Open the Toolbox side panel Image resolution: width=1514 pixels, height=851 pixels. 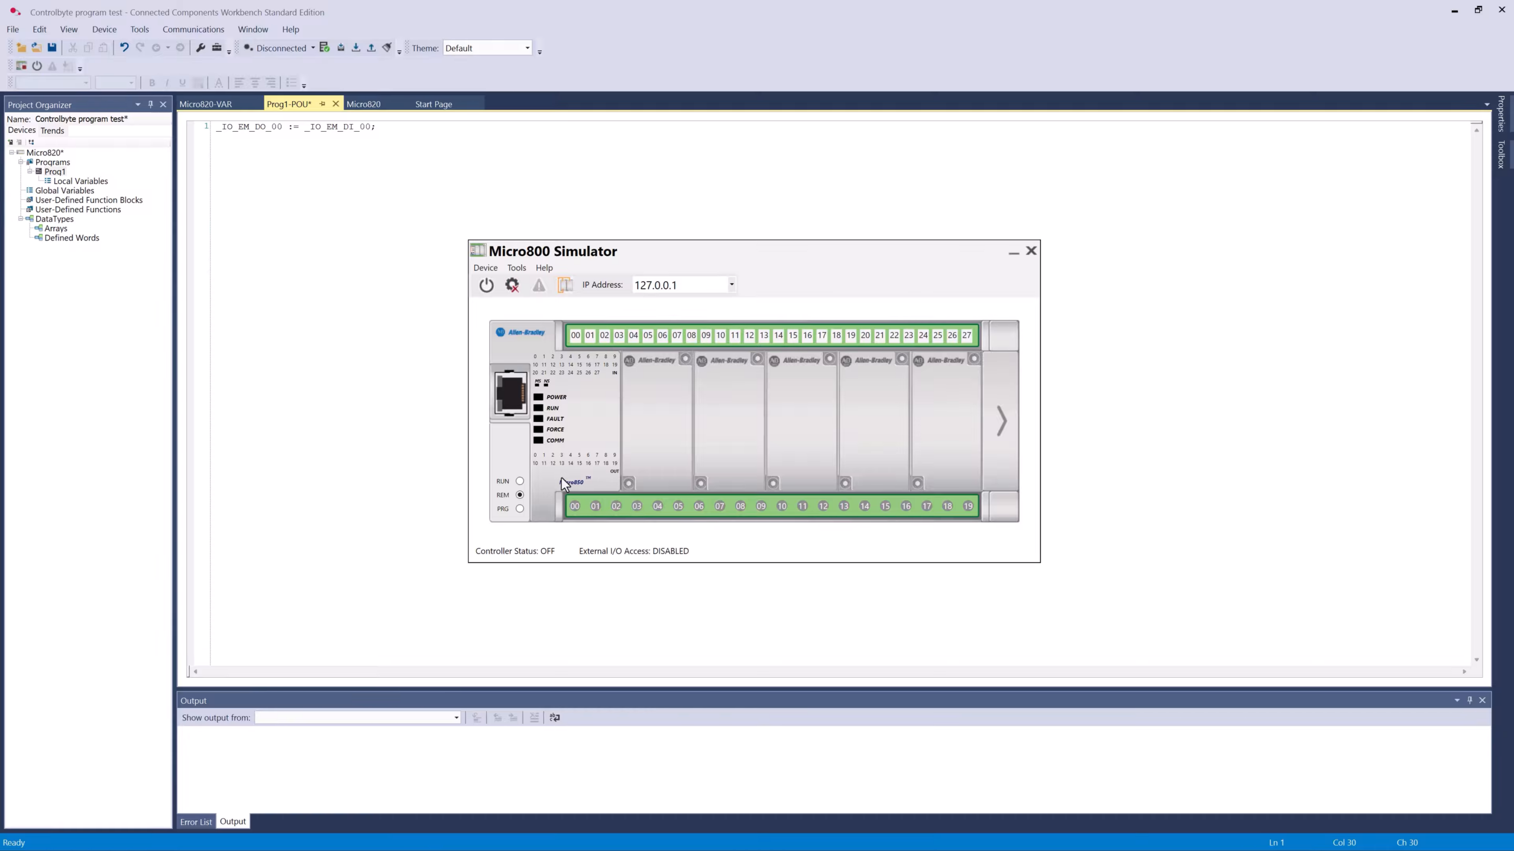tap(1501, 155)
